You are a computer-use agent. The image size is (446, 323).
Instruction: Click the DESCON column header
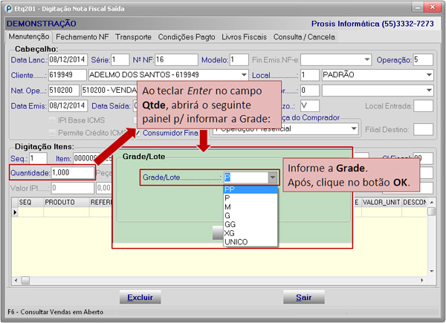coord(415,202)
